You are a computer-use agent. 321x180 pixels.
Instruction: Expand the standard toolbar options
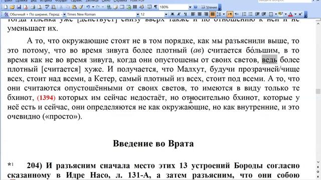tap(220, 7)
